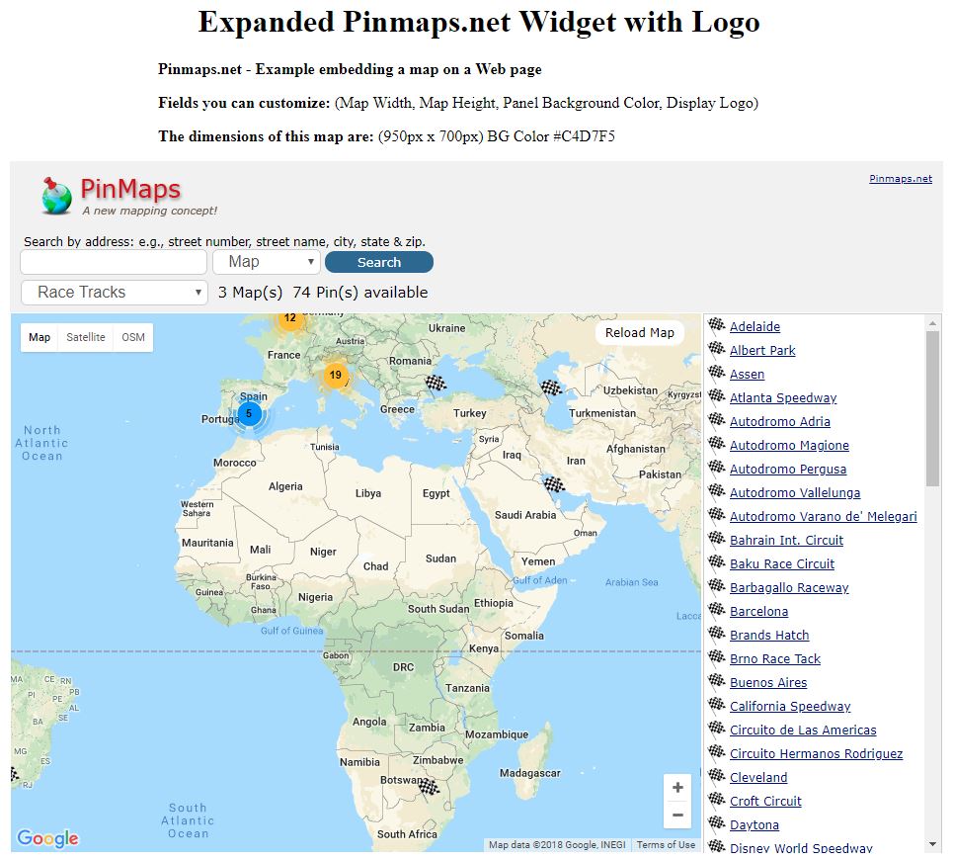Image resolution: width=953 pixels, height=860 pixels.
Task: Click the flag icon next to Autodromo Pergusa
Action: pos(717,468)
